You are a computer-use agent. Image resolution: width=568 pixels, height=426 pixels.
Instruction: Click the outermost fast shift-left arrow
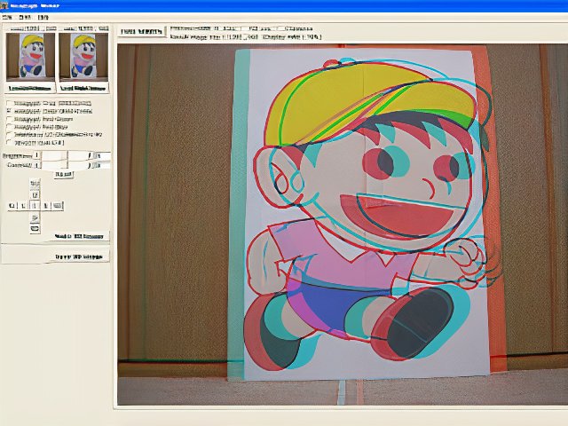[12, 206]
